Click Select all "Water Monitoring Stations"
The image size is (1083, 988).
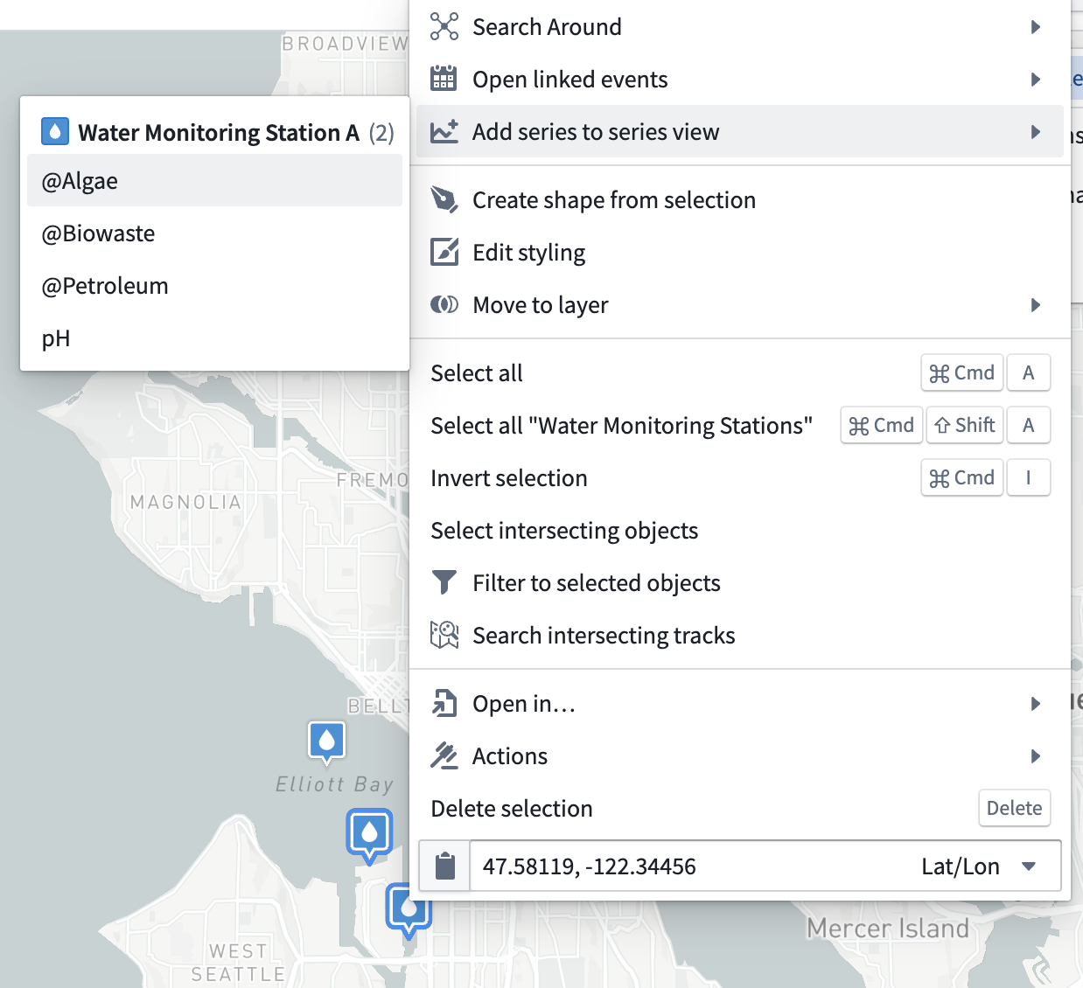tap(621, 425)
